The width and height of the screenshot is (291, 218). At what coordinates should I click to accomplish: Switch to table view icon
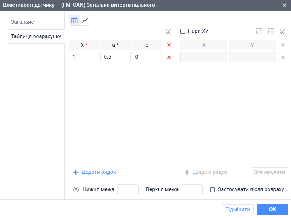coord(74,20)
